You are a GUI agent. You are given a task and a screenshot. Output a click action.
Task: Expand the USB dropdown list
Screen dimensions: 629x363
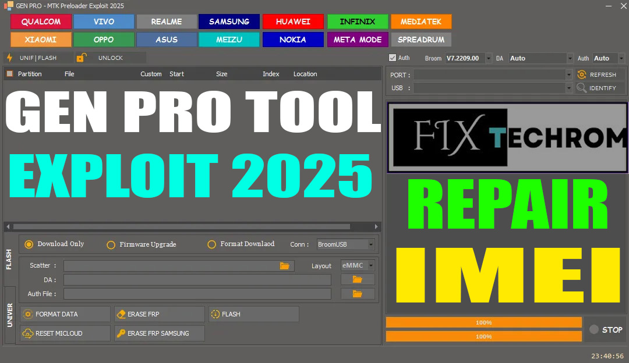(x=568, y=88)
